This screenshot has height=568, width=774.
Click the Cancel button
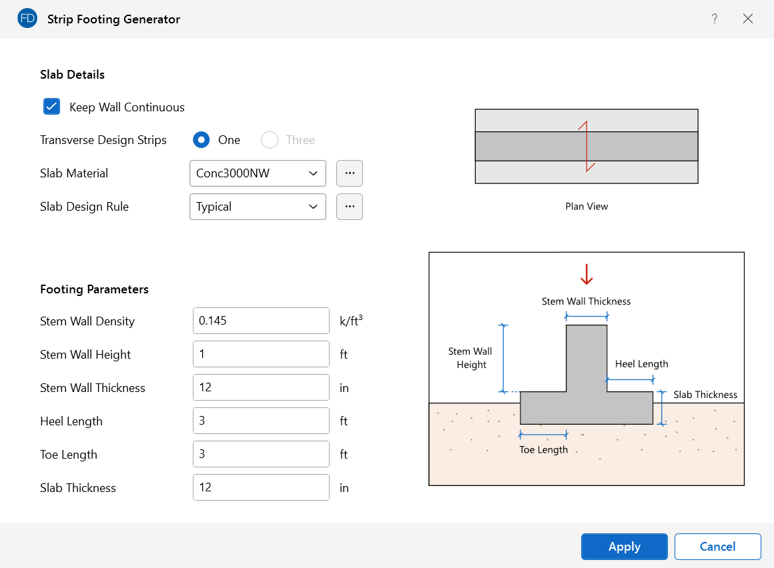717,547
